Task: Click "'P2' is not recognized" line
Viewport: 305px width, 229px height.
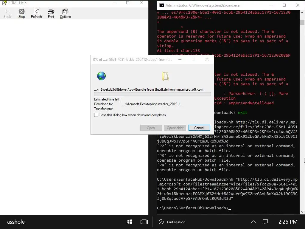Action: [226, 146]
